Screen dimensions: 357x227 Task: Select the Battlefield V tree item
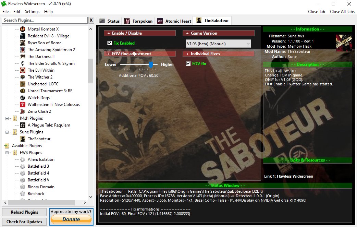coord(38,180)
